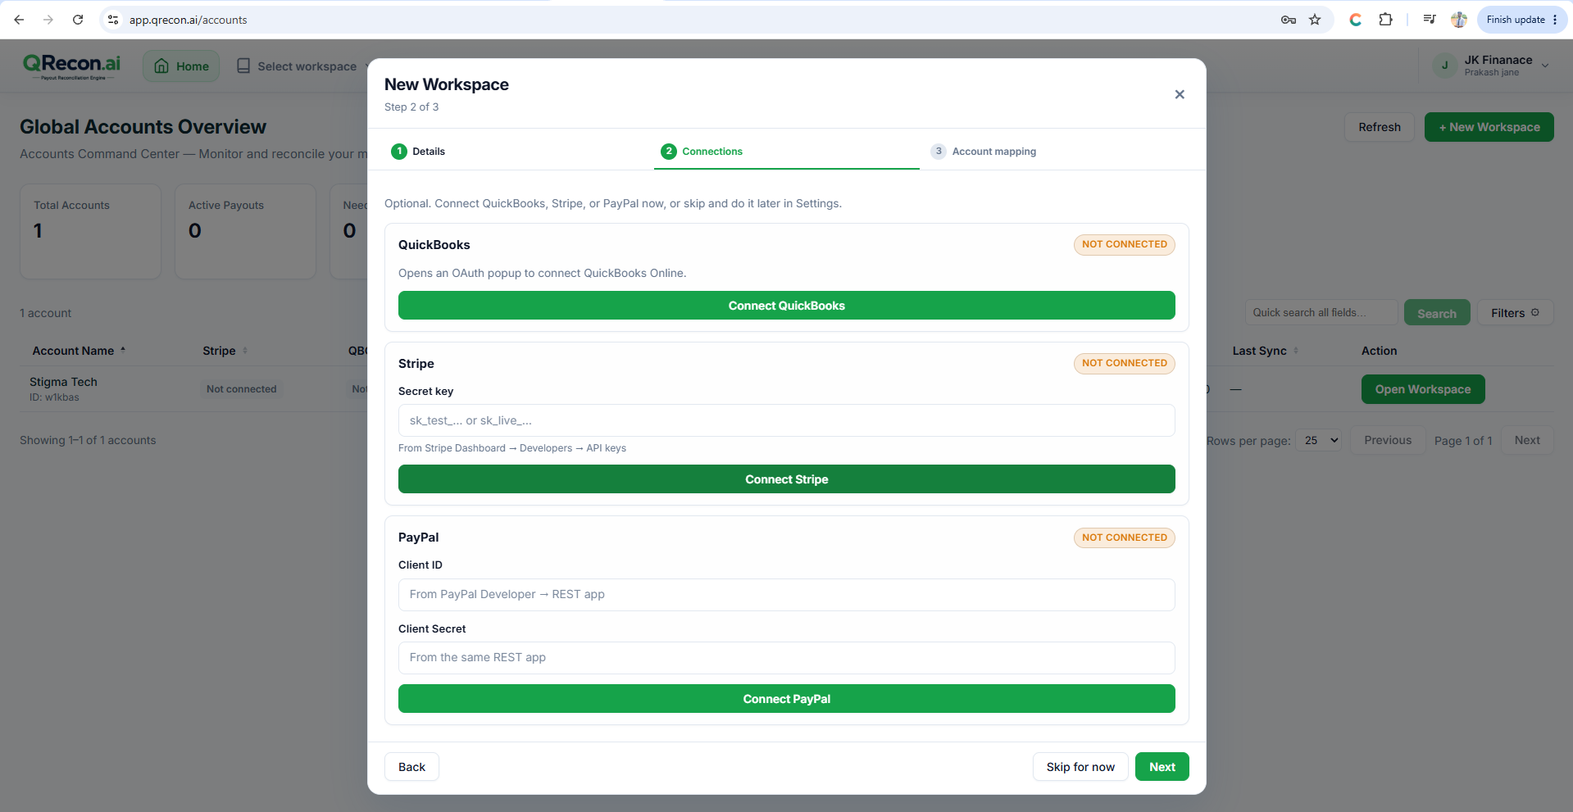The width and height of the screenshot is (1573, 812).
Task: Go forward in browser history
Action: click(x=48, y=20)
